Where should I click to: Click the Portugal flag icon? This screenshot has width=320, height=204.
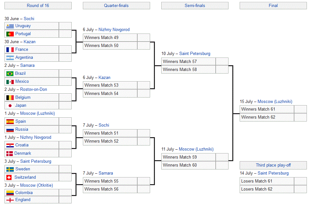pos(10,34)
